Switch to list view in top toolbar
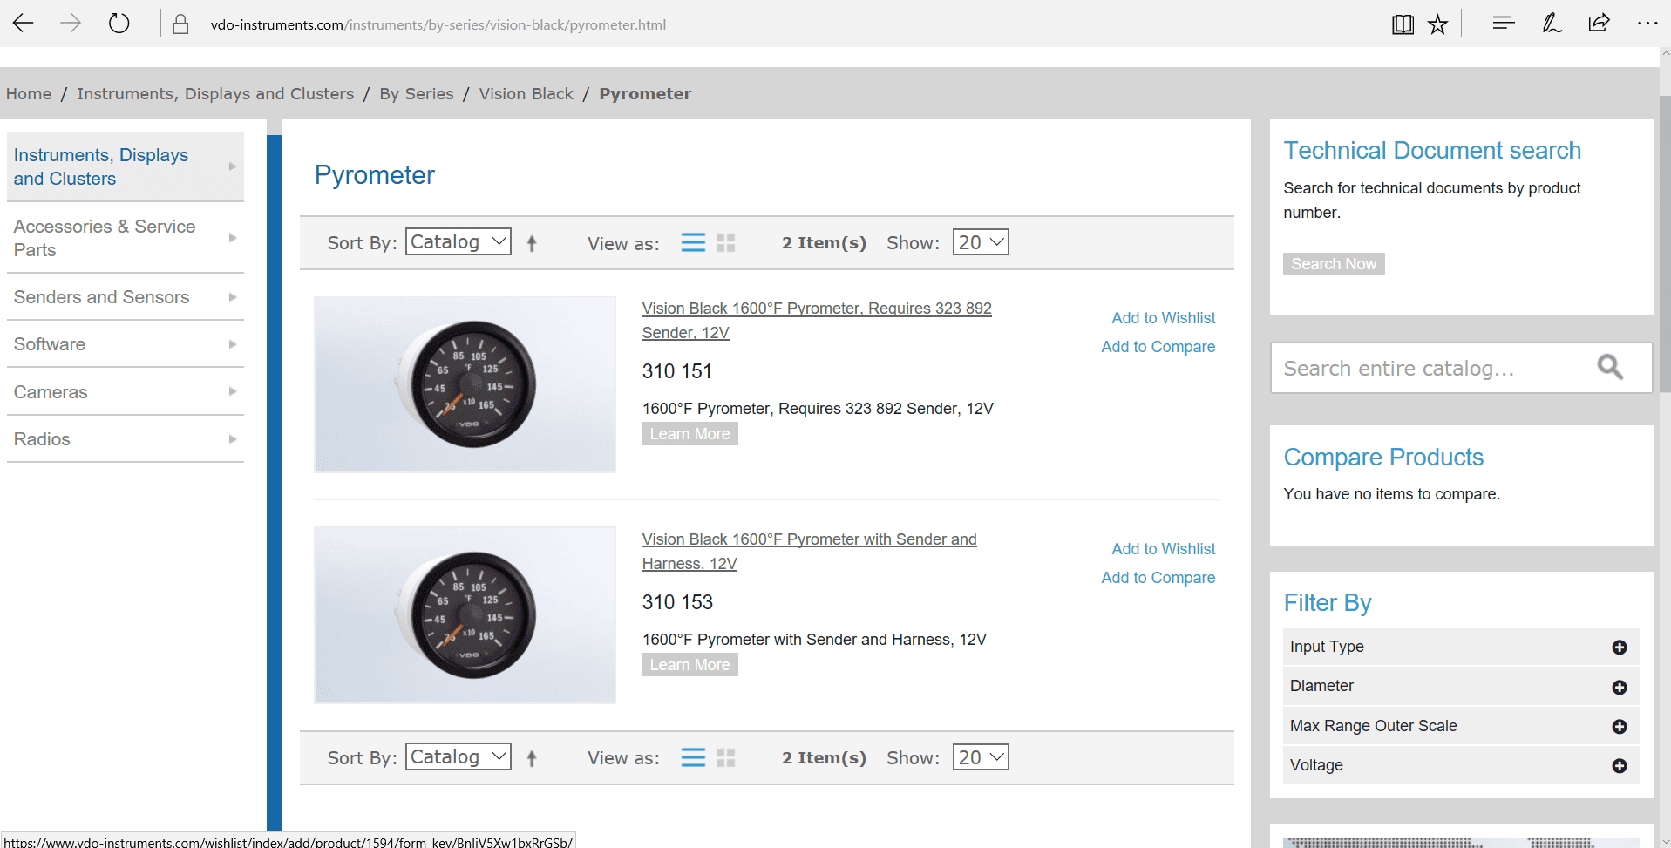 (x=693, y=242)
